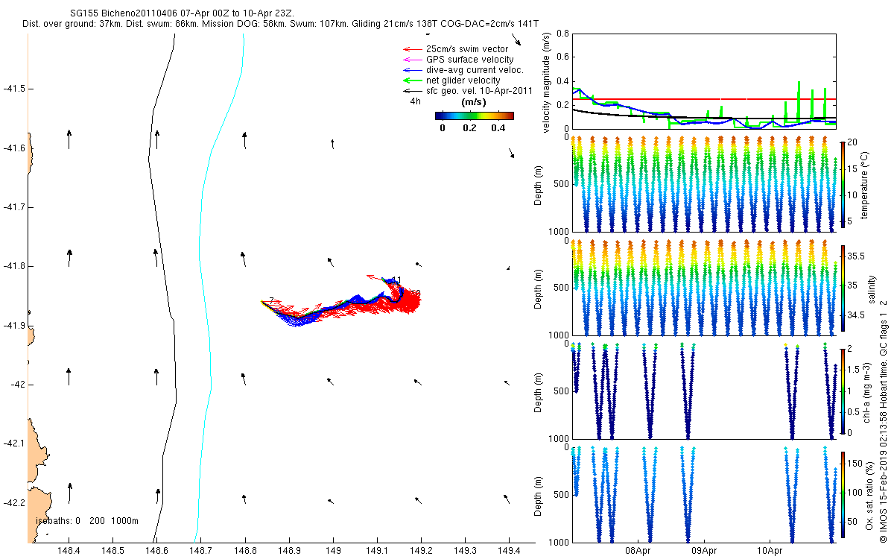This screenshot has width=894, height=559.
Task: Click the black sfc geo. vel. legend arrow
Action: pos(411,91)
